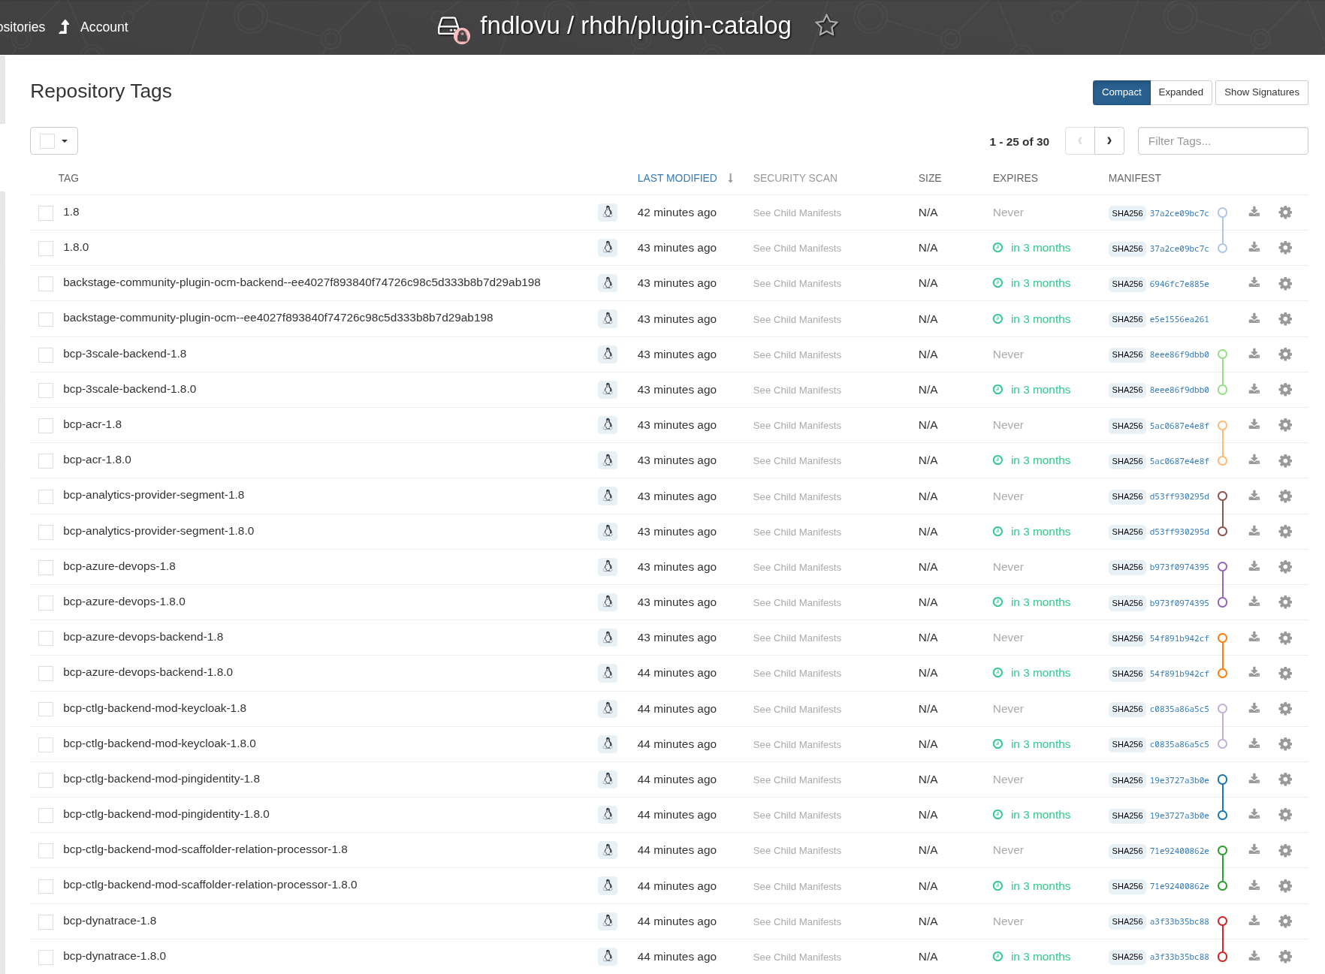Screen dimensions: 1325x974
Task: Open manifest link 6946fc7e885e
Action: pyautogui.click(x=1179, y=284)
